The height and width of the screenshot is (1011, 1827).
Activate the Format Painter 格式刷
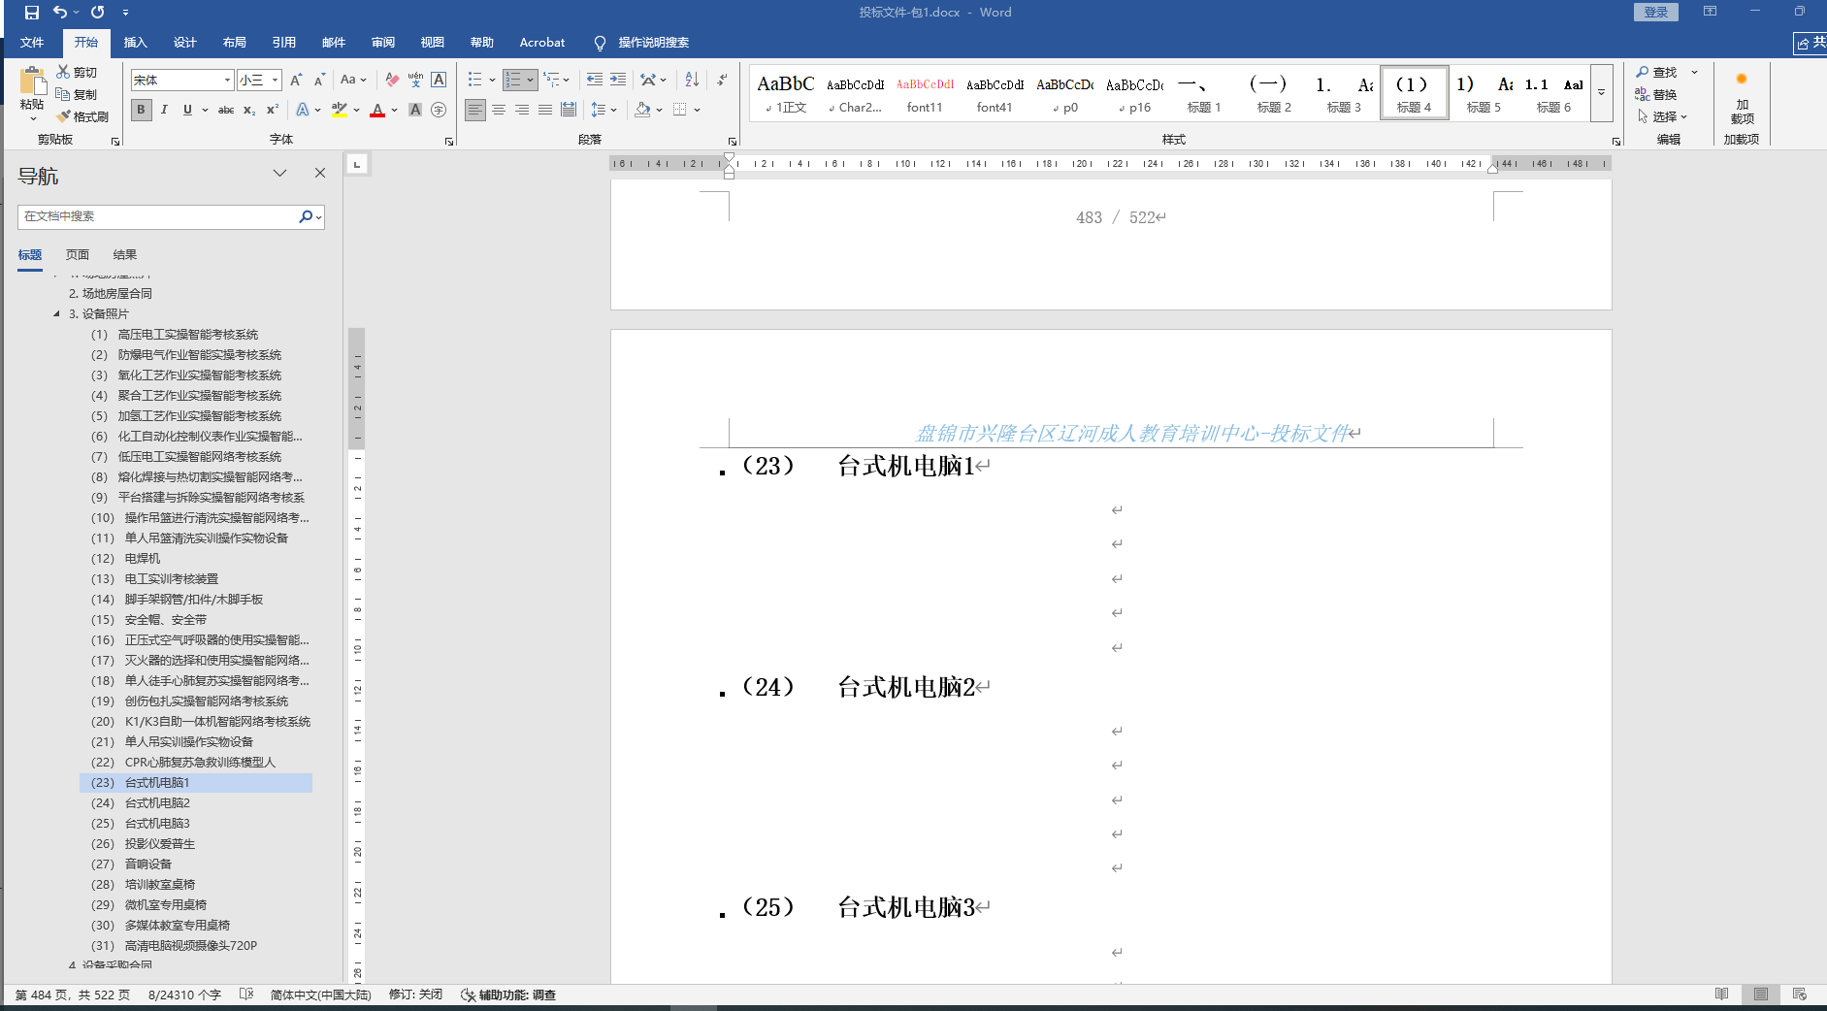pyautogui.click(x=82, y=116)
